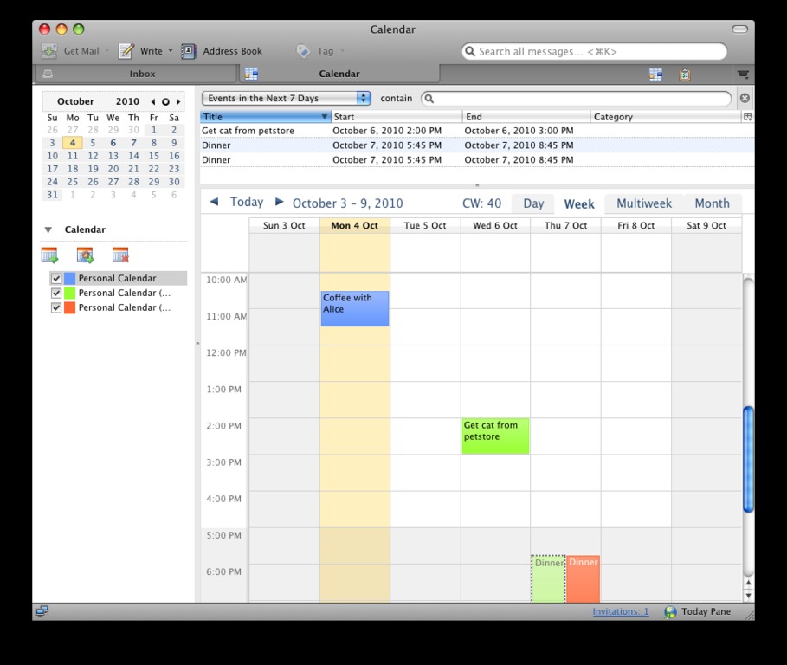
Task: Select the Month view tab
Action: [x=712, y=203]
